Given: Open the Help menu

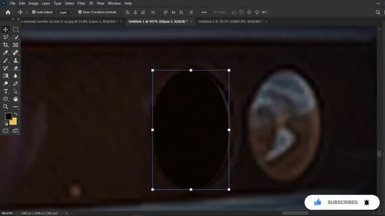Looking at the screenshot, I should 128,4.
